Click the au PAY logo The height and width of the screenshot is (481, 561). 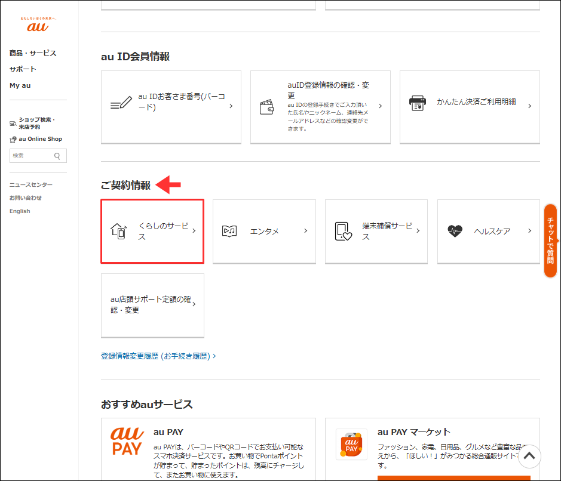point(126,441)
